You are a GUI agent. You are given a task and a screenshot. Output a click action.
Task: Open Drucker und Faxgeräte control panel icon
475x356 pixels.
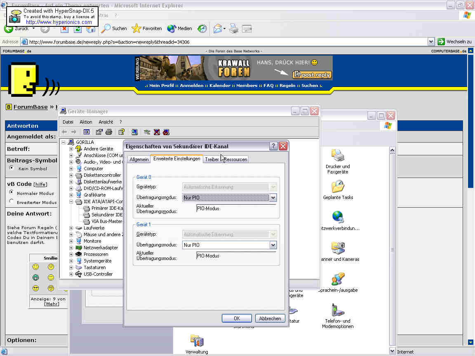click(x=337, y=162)
